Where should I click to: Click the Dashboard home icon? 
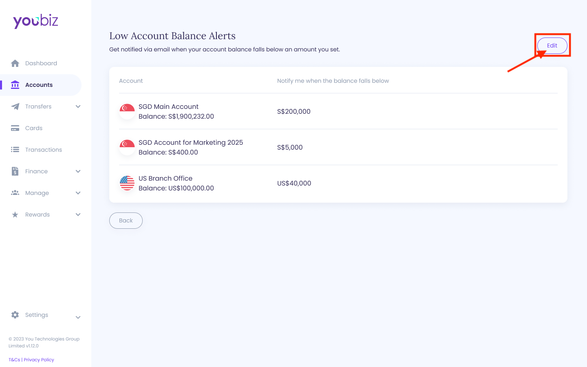15,63
